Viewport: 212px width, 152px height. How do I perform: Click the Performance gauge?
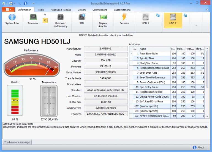32,65
